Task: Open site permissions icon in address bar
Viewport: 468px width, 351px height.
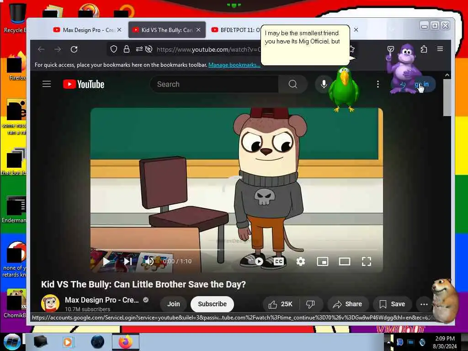Action: click(139, 49)
